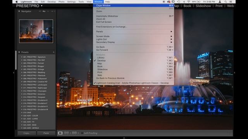Select 021. ADD - CURVE folder
This screenshot has height=139, width=248.
pos(36,119)
